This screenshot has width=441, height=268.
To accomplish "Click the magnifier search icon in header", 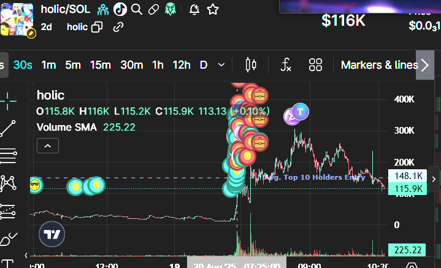I will pyautogui.click(x=137, y=10).
